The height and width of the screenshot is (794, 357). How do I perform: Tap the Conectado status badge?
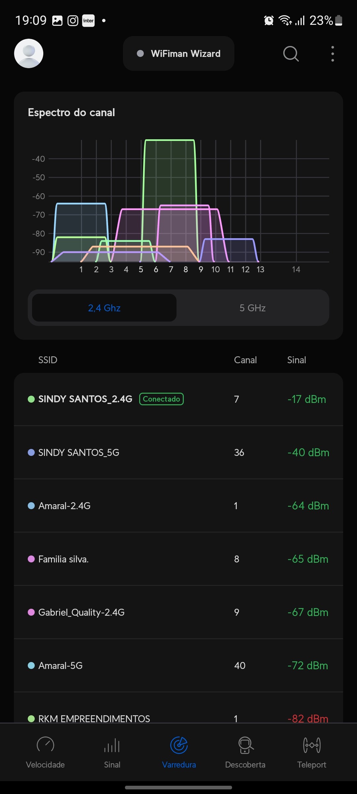(x=161, y=399)
